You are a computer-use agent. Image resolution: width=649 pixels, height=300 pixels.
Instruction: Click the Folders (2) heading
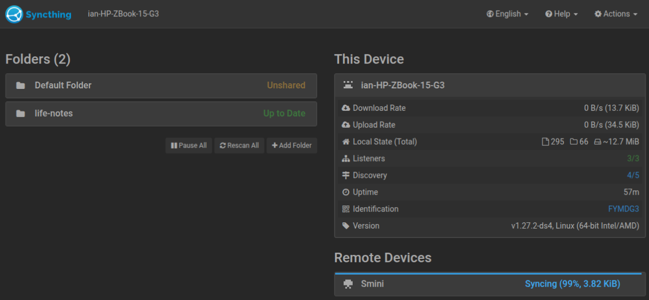(38, 59)
